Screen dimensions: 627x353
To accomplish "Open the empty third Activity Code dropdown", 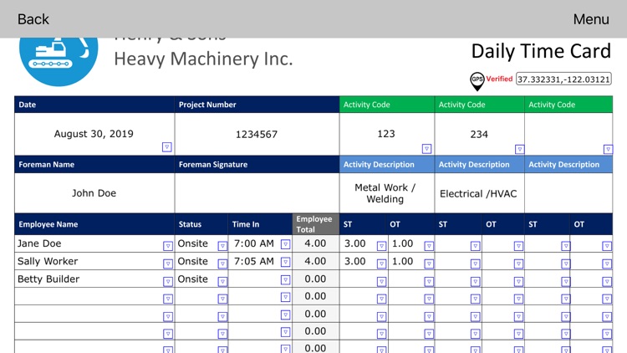I will 608,149.
